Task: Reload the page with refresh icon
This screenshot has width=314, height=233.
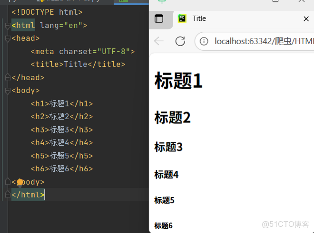Action: [180, 41]
